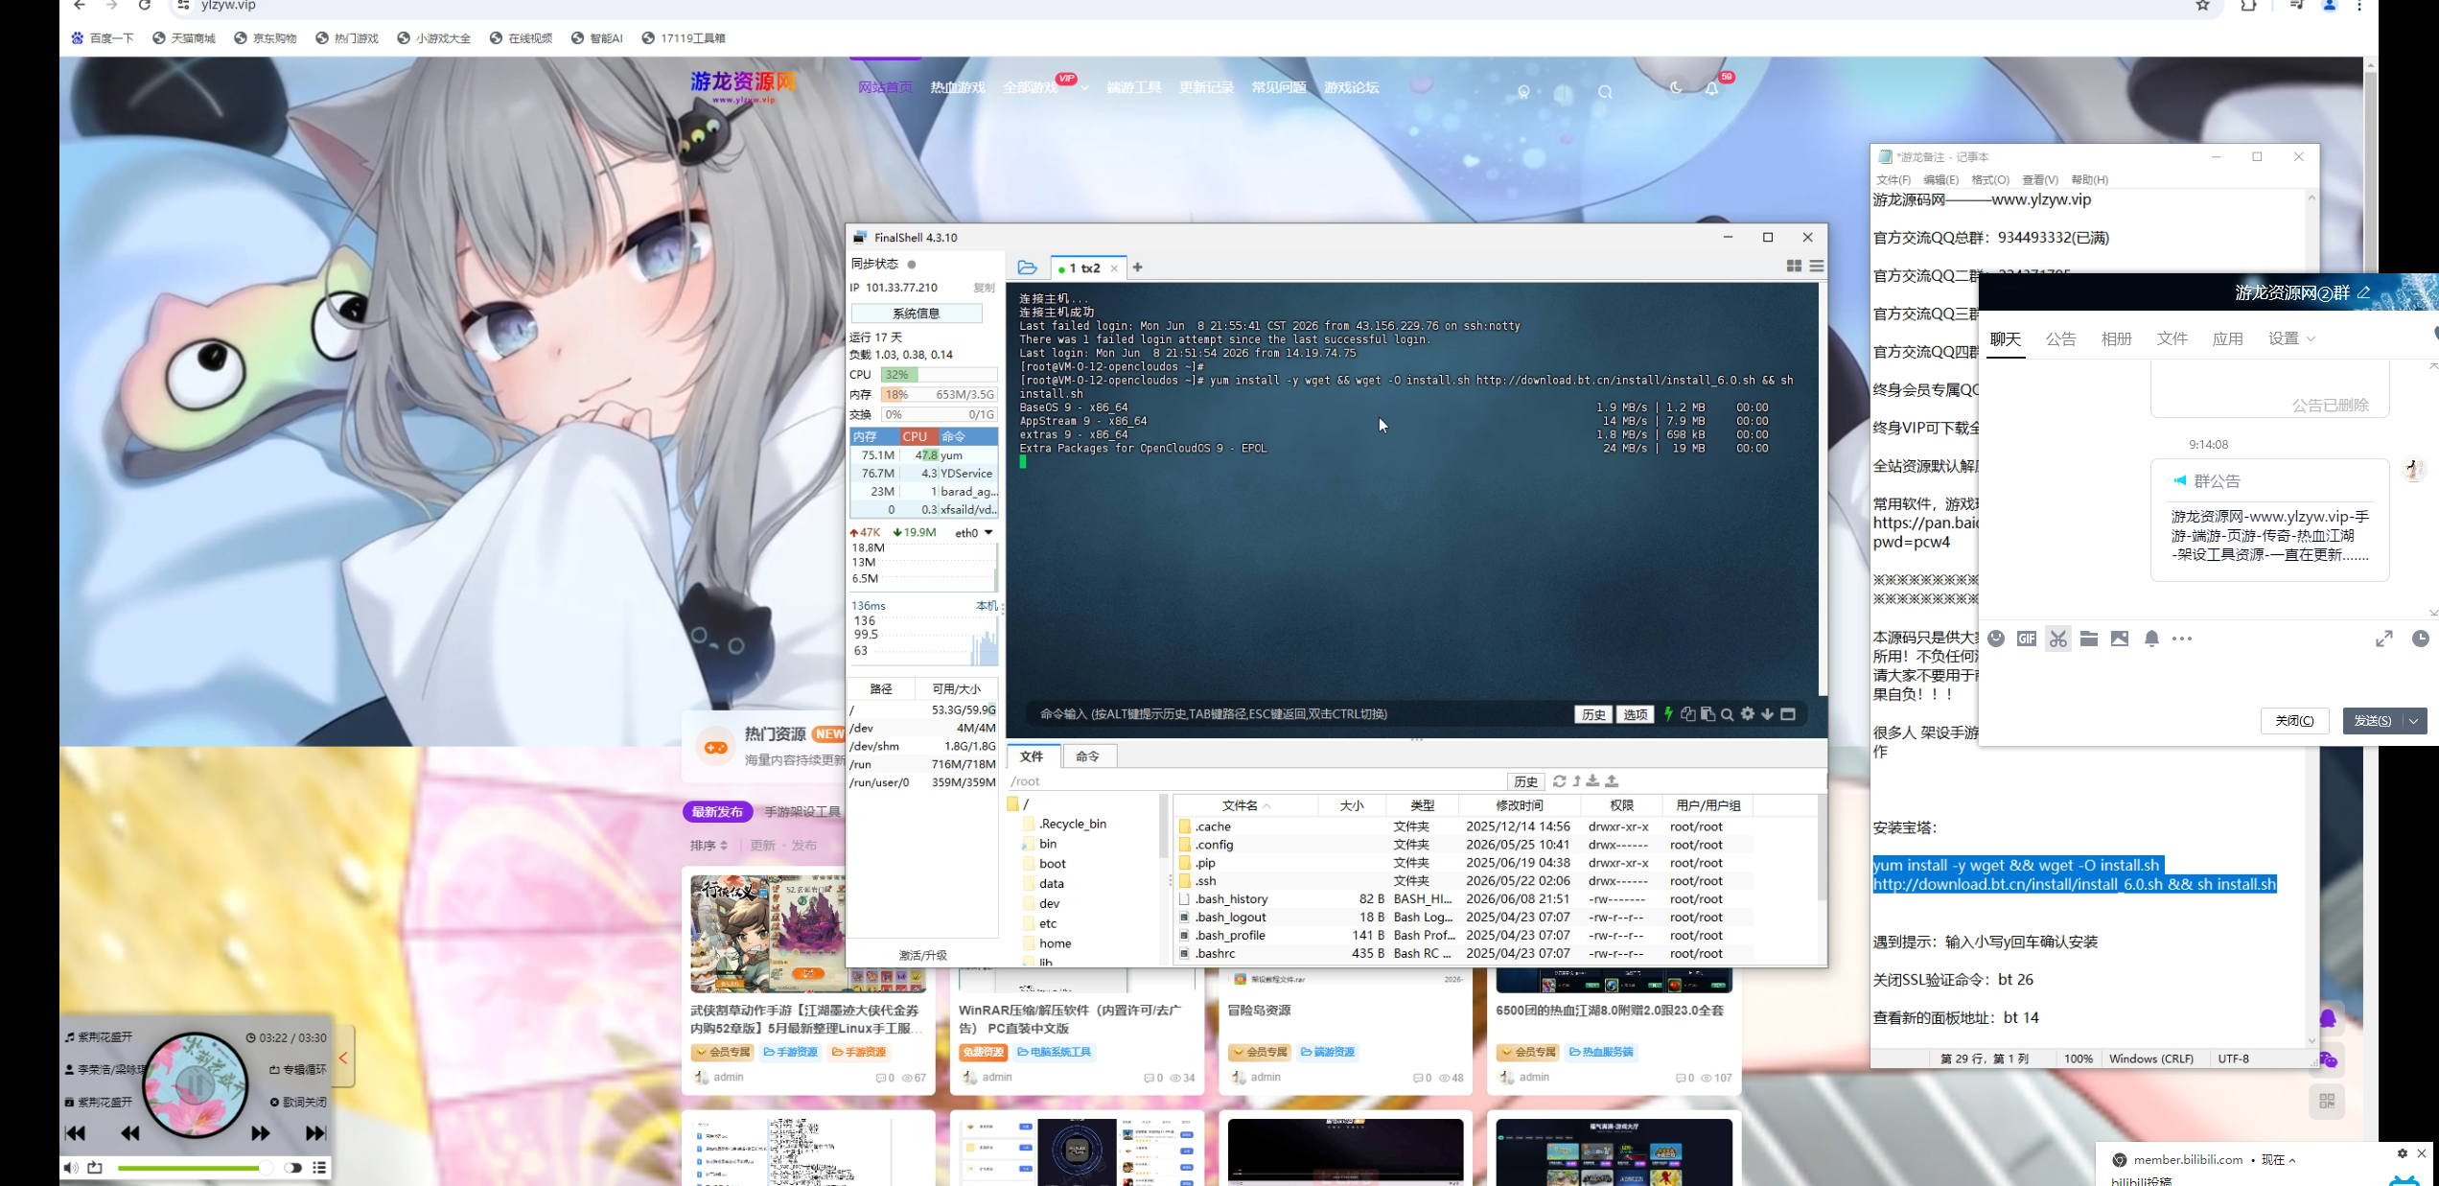This screenshot has width=2439, height=1186.
Task: Open the 设置 dropdown in QQ group window
Action: (x=2291, y=338)
